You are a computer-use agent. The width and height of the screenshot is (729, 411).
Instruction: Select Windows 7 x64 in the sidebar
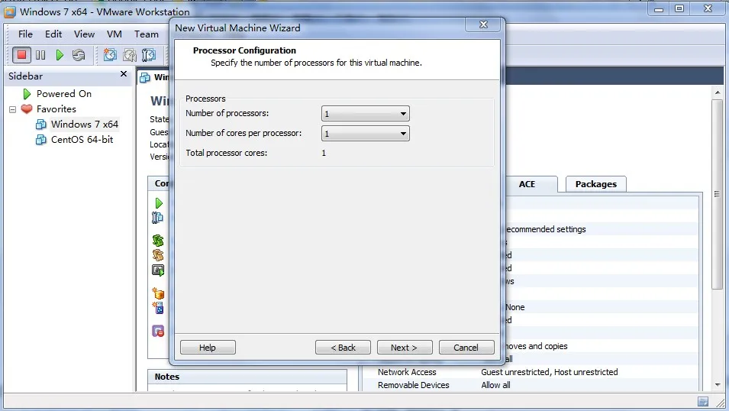[x=85, y=125]
